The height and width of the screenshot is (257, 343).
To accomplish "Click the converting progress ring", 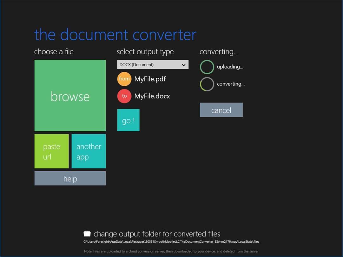I will pyautogui.click(x=207, y=84).
